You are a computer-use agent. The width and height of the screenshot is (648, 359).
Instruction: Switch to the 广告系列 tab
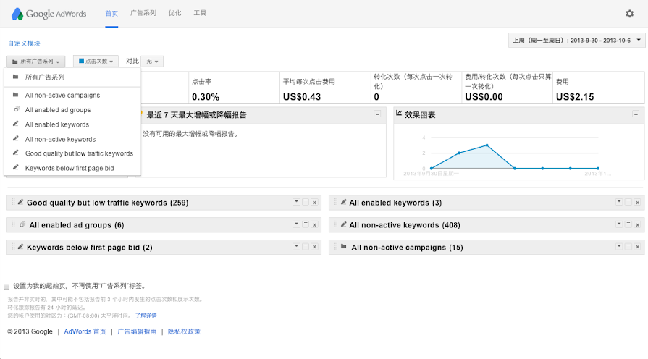142,14
